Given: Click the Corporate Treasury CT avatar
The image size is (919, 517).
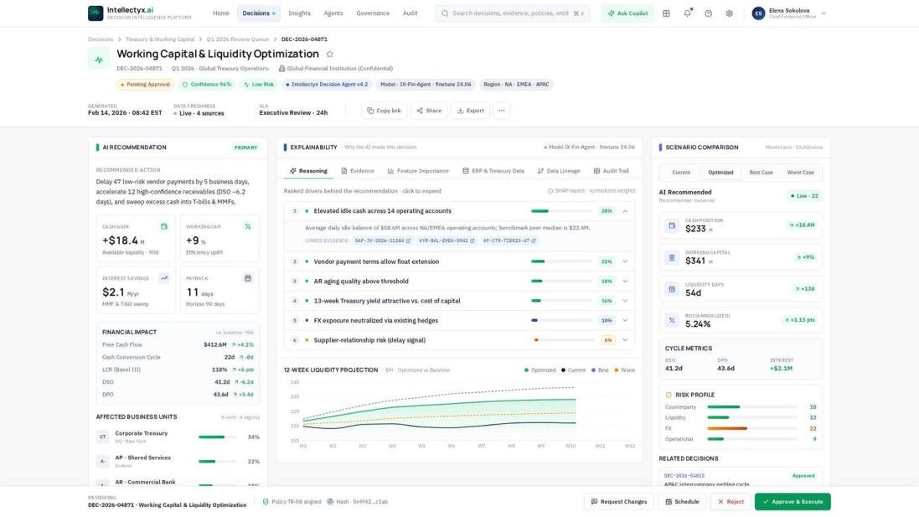Looking at the screenshot, I should (102, 437).
